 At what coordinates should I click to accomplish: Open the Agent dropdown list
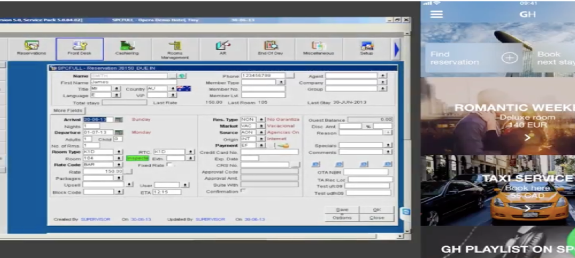tap(382, 76)
